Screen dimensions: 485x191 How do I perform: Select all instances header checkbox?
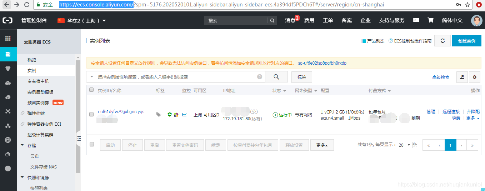pos(91,90)
